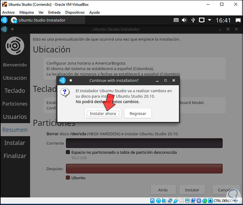
Task: Click the CTRL DERECHA host key label
Action: click(x=225, y=201)
